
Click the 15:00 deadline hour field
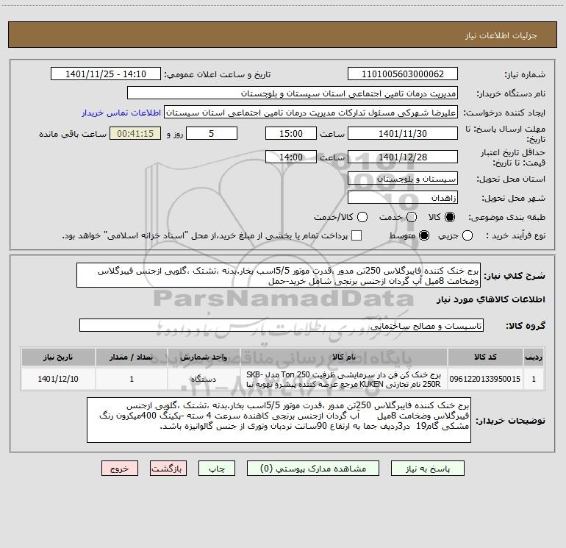coord(291,134)
